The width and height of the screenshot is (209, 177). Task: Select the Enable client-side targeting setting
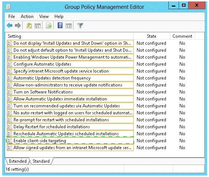click(70, 141)
